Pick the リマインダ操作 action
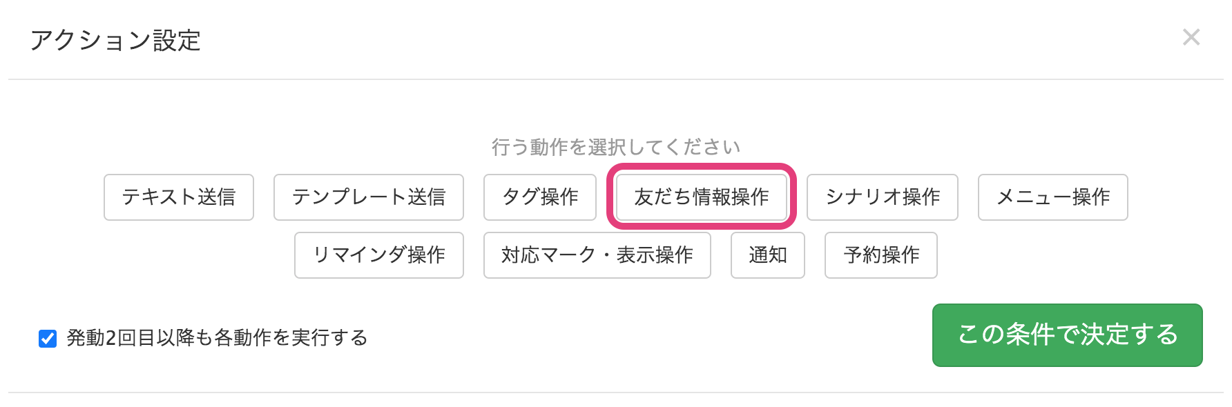This screenshot has width=1232, height=407. point(379,255)
